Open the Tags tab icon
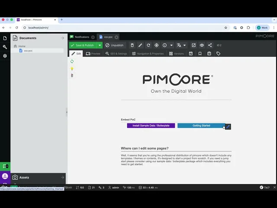Image resolution: width=277 pixels, height=208 pixels. click(x=218, y=54)
